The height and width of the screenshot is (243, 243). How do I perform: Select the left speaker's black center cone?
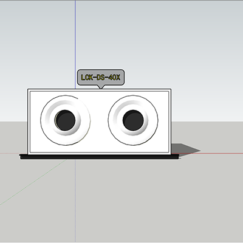[66, 120]
